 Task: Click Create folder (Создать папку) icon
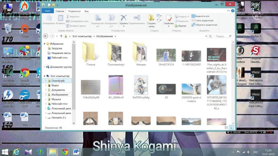[151, 18]
